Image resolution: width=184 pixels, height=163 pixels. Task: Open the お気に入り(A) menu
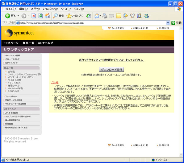[x=50, y=9]
